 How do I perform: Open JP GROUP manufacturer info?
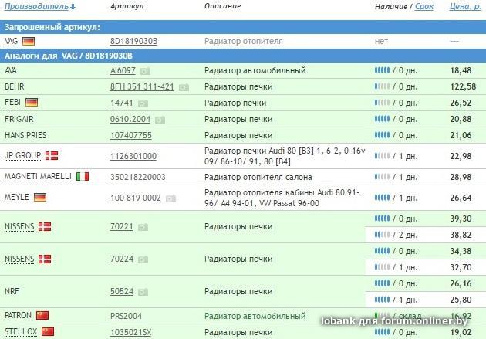coord(22,156)
